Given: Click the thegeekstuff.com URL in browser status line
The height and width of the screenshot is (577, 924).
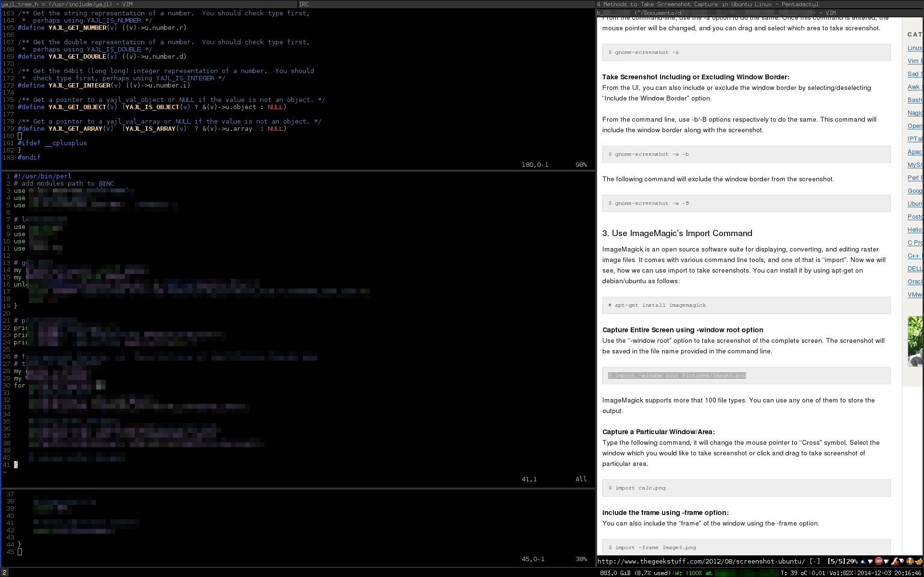Looking at the screenshot, I should [701, 561].
